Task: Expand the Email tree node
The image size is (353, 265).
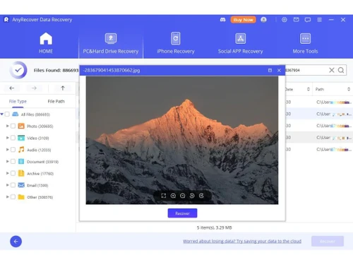Action: click(7, 185)
